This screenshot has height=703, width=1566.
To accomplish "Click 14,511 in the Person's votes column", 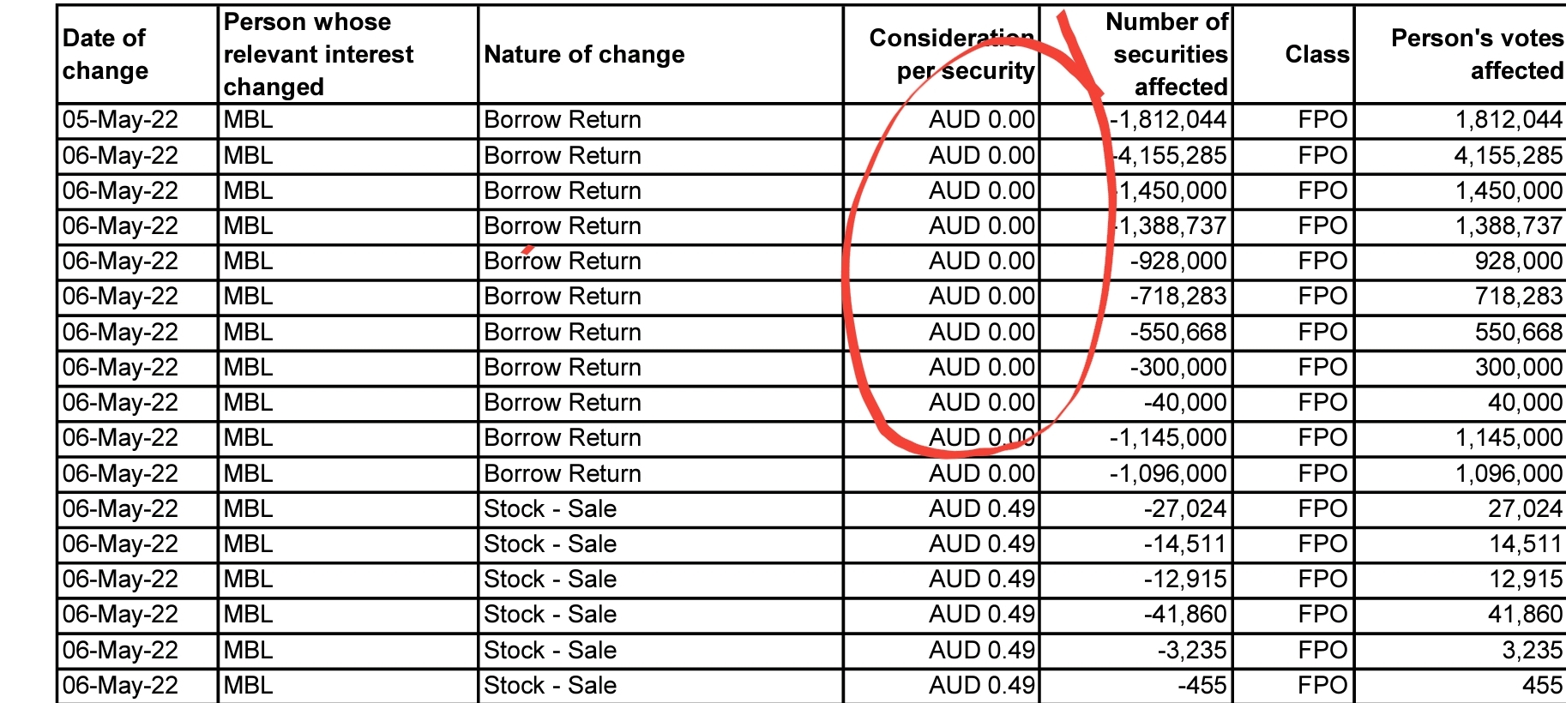I will pos(1525,544).
